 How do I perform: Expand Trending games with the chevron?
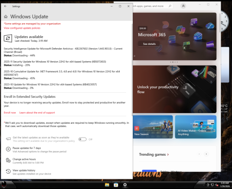coord(168,154)
